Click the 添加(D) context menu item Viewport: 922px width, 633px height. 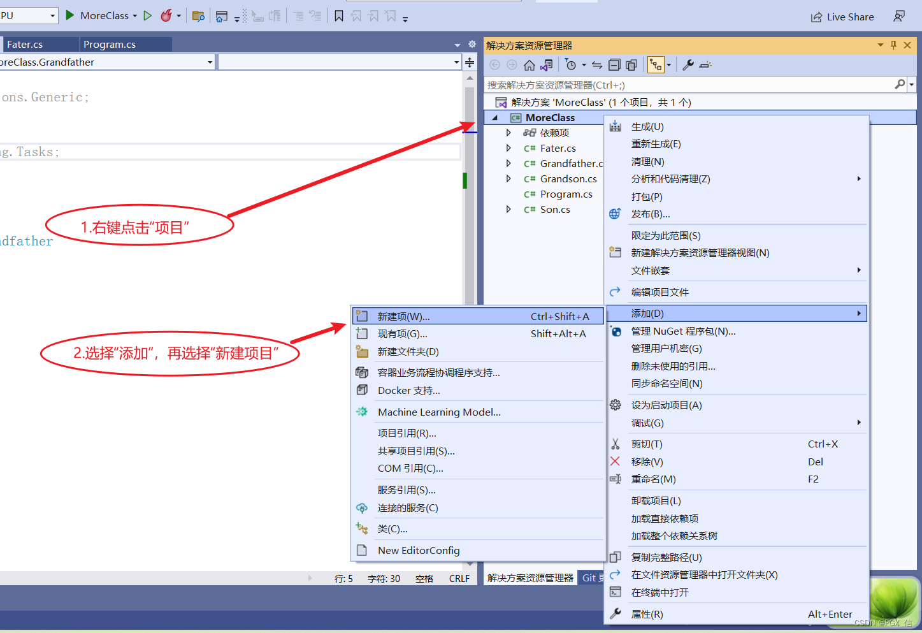(737, 313)
